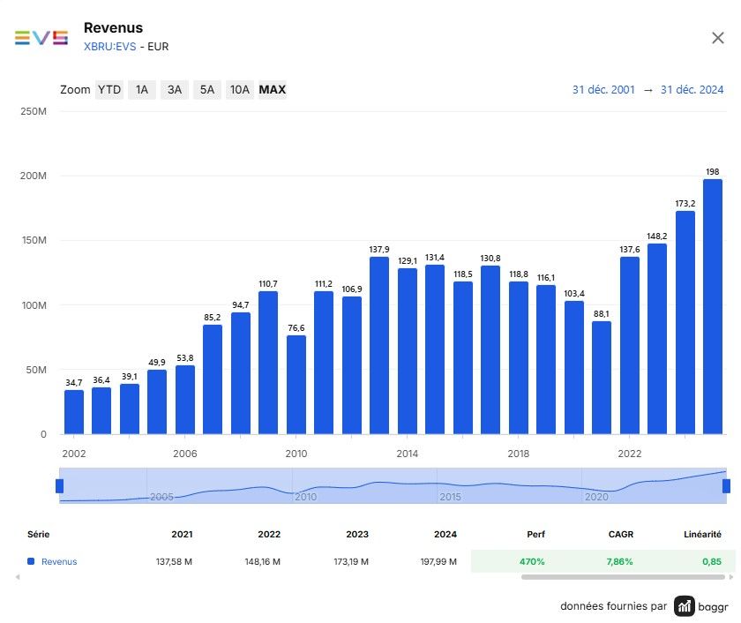Click the right scroll arrow below the table
The image size is (741, 623).
731,577
